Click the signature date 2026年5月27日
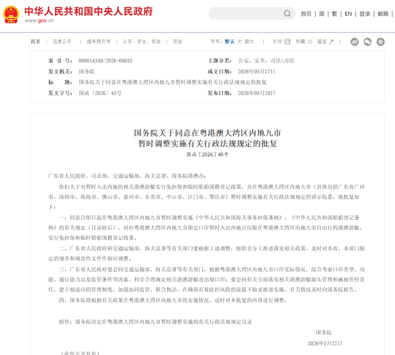395x355 pixels. 325,343
